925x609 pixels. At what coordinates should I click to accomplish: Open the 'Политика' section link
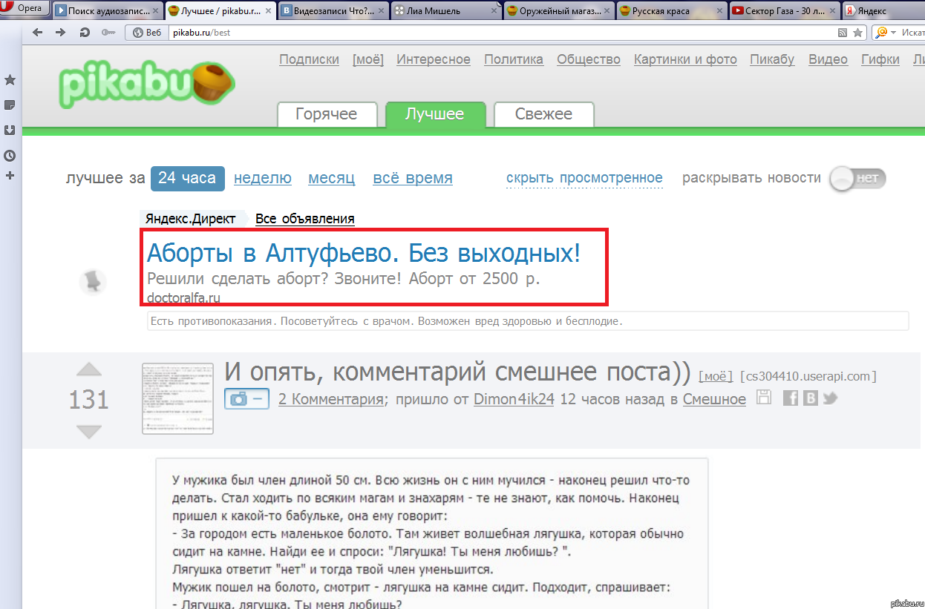click(514, 59)
